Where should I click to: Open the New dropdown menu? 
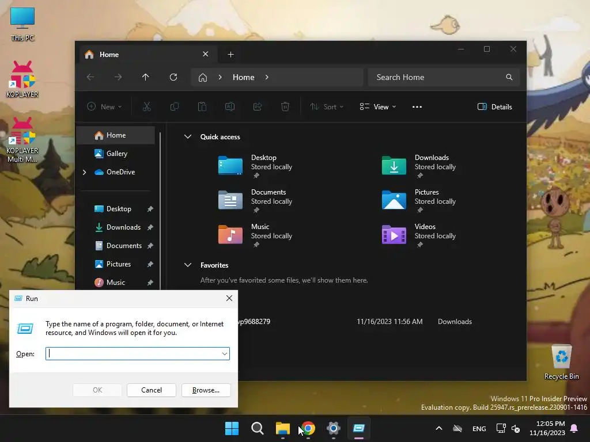[x=105, y=106]
